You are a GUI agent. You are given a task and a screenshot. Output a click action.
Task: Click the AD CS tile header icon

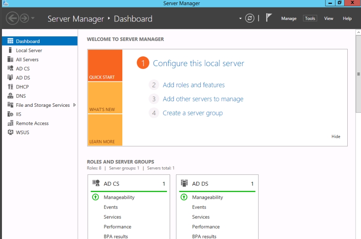(96, 183)
